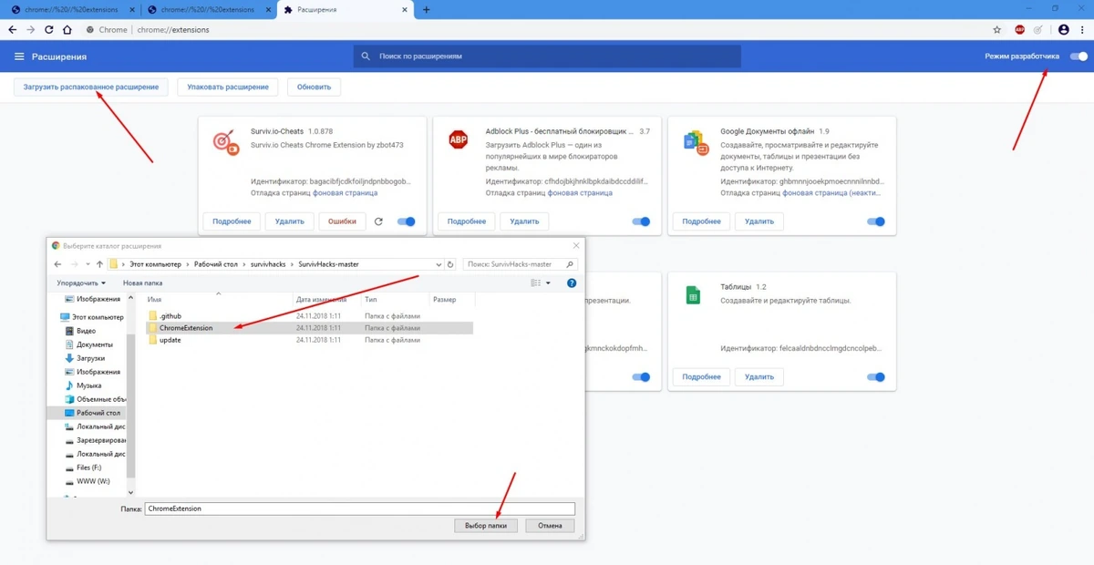
Task: Expand the dialog address bar history dropdown
Action: point(439,264)
